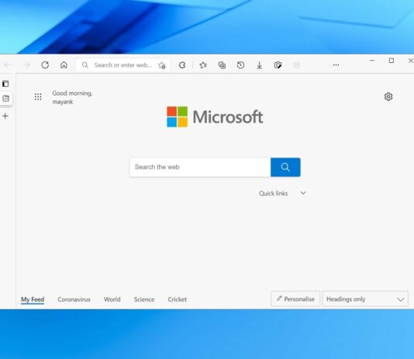The width and height of the screenshot is (414, 359).
Task: Select the vertical tab entry icon
Action: pyautogui.click(x=5, y=99)
